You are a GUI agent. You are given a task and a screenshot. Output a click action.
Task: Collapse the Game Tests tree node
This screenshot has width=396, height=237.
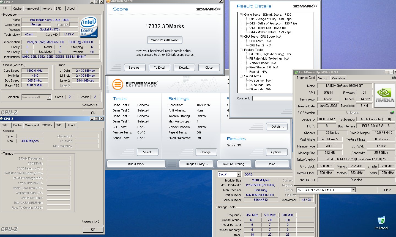pyautogui.click(x=241, y=15)
